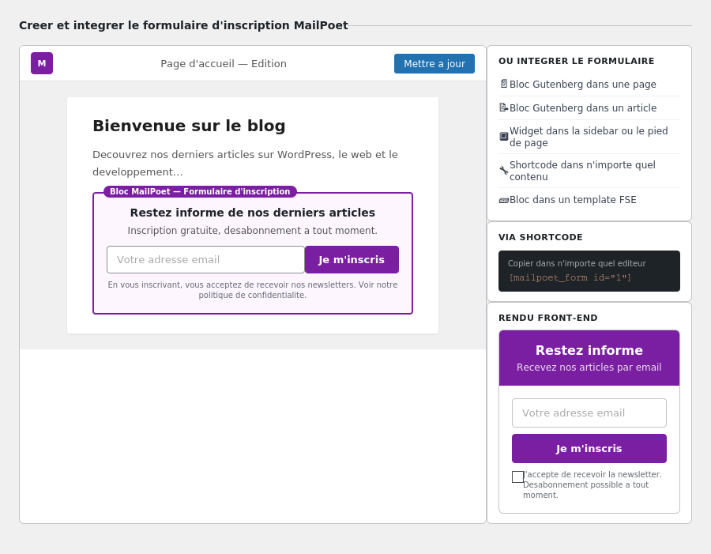The image size is (711, 554).
Task: Select Widget dans la sidebar ou le pied de page
Action: click(589, 137)
